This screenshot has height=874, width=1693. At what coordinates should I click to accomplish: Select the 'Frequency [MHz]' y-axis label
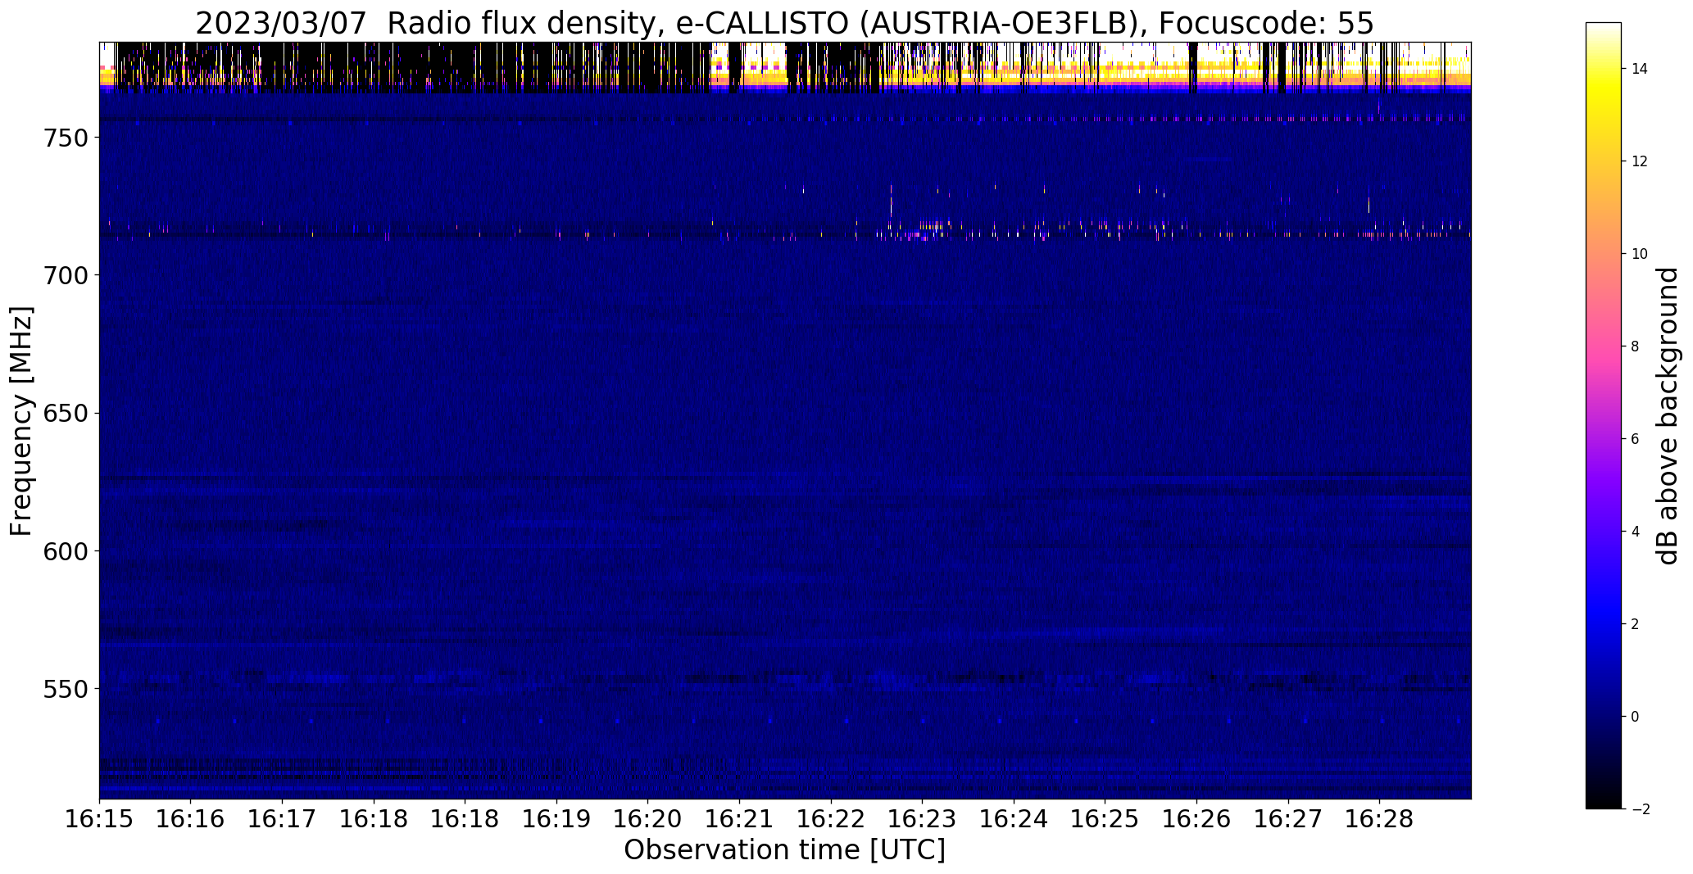21,421
